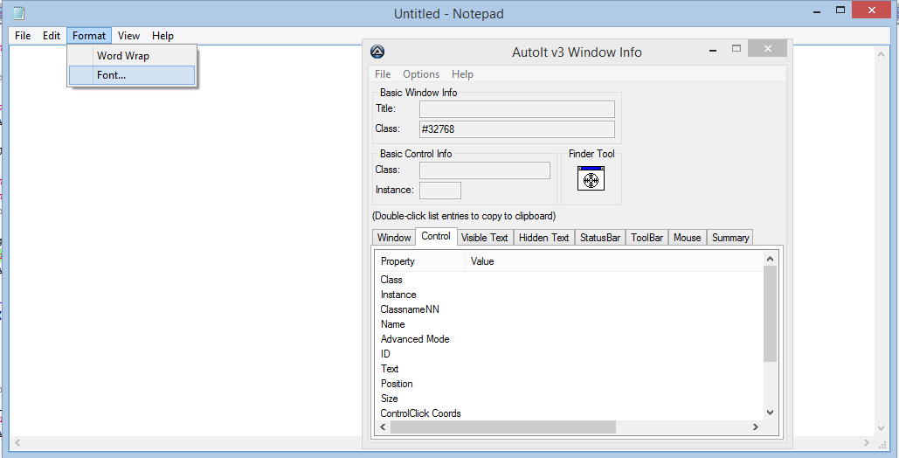Select the ClassnameNN row

click(570, 309)
